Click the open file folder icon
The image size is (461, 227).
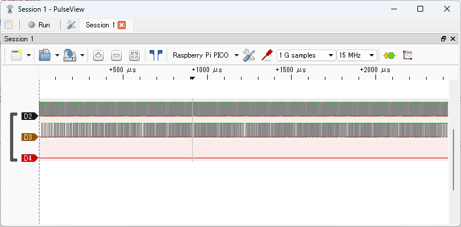pyautogui.click(x=45, y=55)
